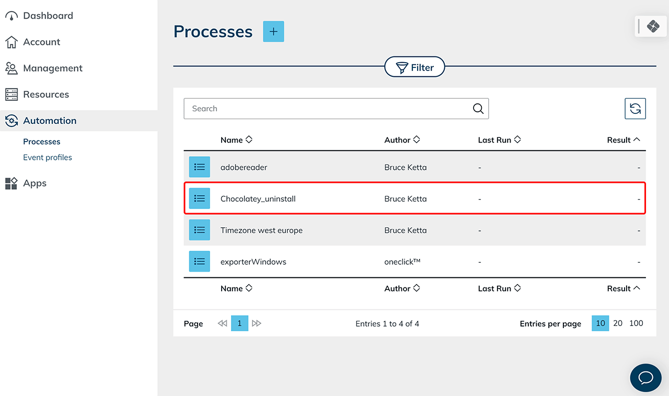Open the chat support bubble
669x396 pixels.
[645, 378]
